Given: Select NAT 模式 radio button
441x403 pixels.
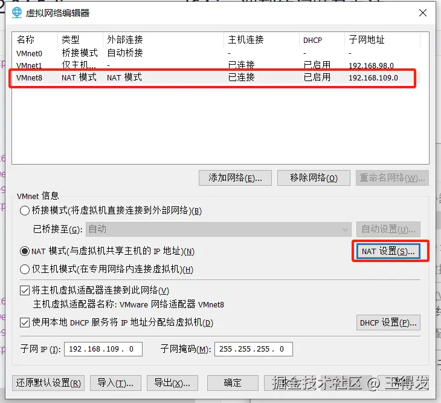Looking at the screenshot, I should point(25,251).
